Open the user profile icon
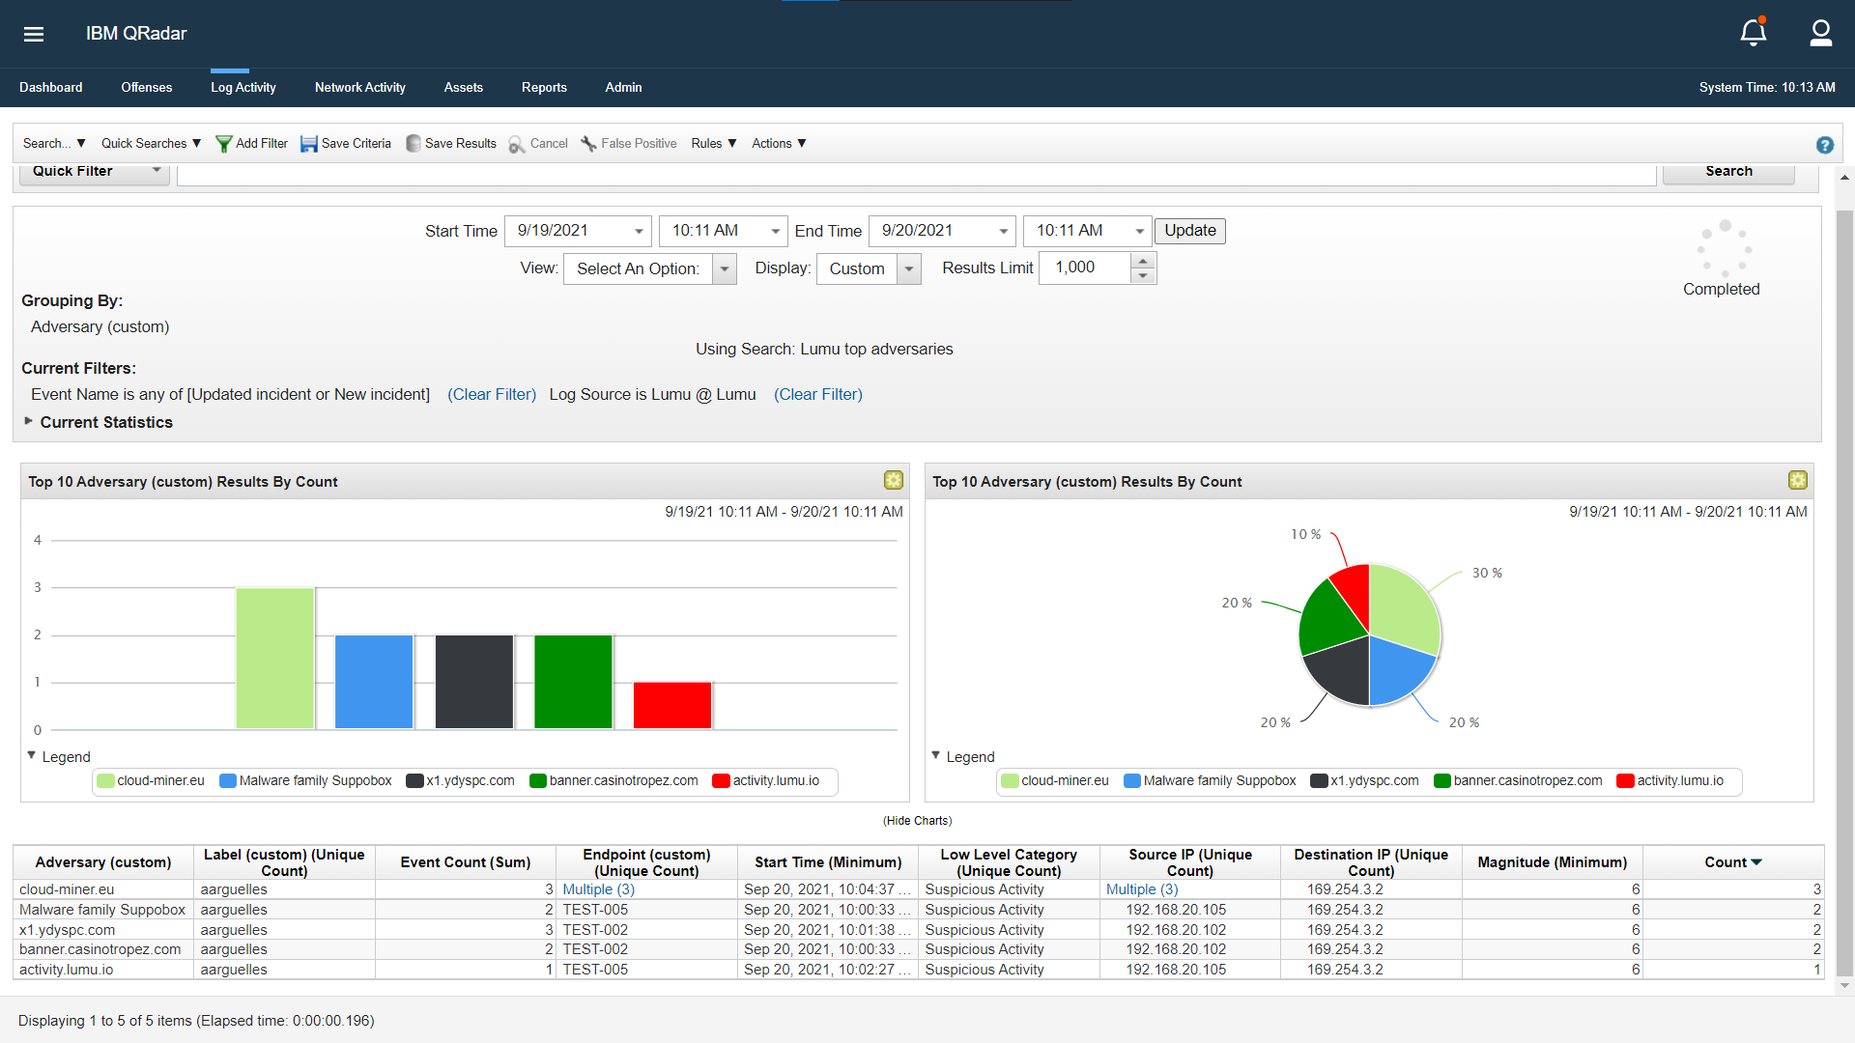 1821,33
